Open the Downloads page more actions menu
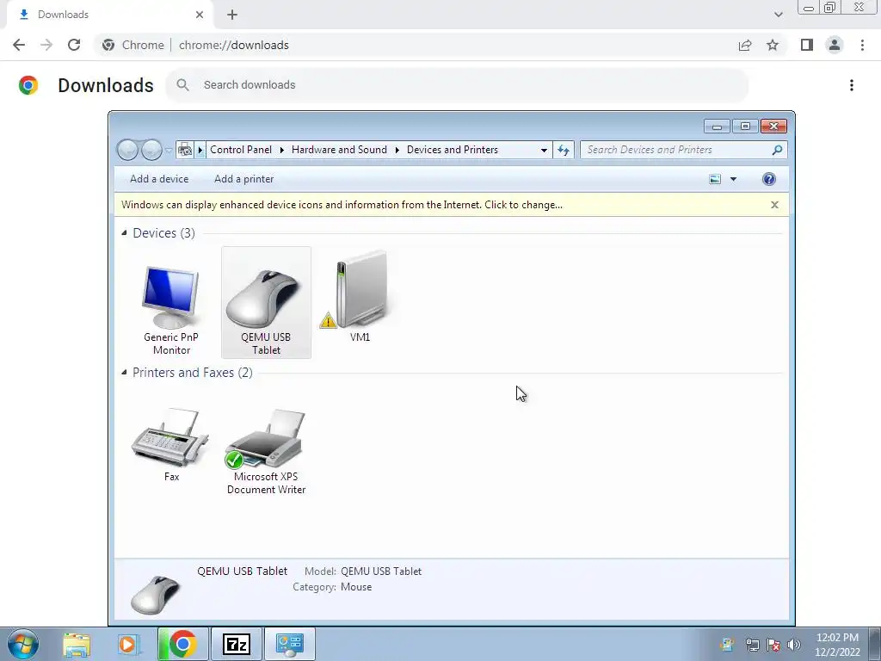 click(x=852, y=85)
